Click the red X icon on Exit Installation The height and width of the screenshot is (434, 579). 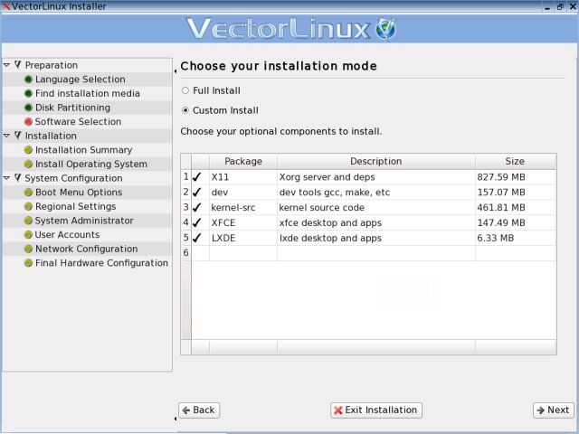pyautogui.click(x=337, y=410)
